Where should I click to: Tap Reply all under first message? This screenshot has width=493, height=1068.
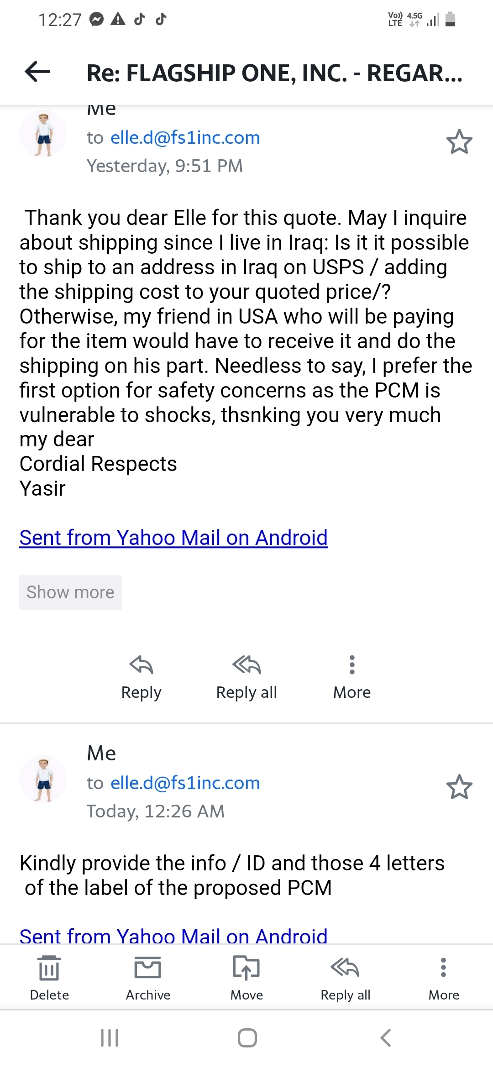pyautogui.click(x=246, y=677)
